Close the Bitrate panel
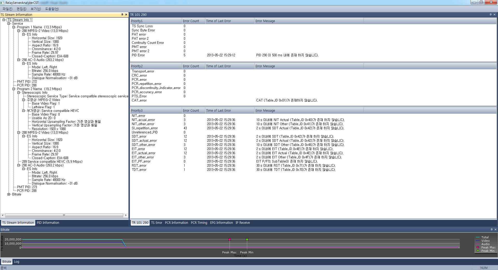The image size is (498, 270). pos(495,230)
